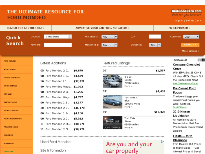Click Sell My Car link

click(x=193, y=21)
